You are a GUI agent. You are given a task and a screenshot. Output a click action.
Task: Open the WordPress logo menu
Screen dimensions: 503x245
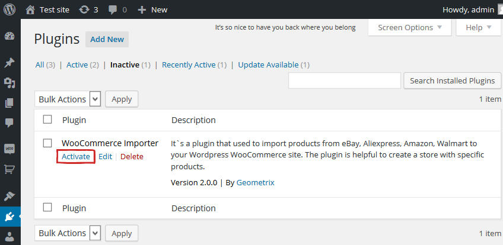[9, 9]
